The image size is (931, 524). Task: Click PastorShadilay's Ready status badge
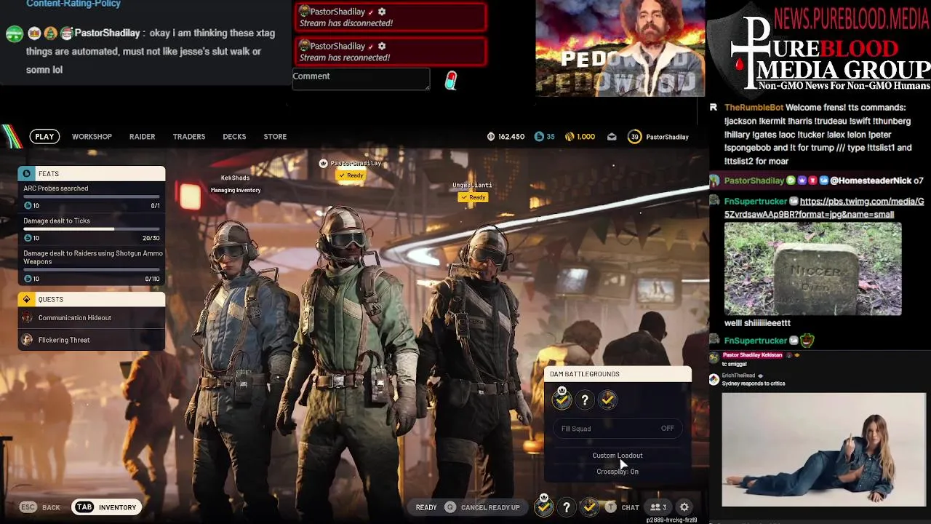pos(351,175)
